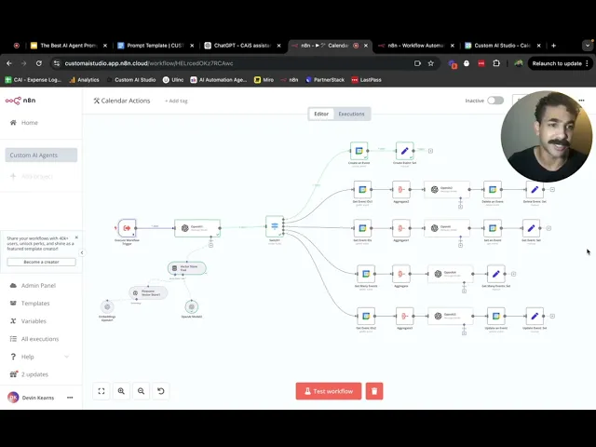Open the Create an Event calendar node
596x447 pixels.
pos(359,151)
